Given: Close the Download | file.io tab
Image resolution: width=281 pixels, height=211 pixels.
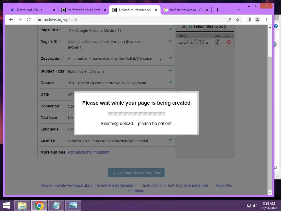Looking at the screenshot, I should 54,10.
